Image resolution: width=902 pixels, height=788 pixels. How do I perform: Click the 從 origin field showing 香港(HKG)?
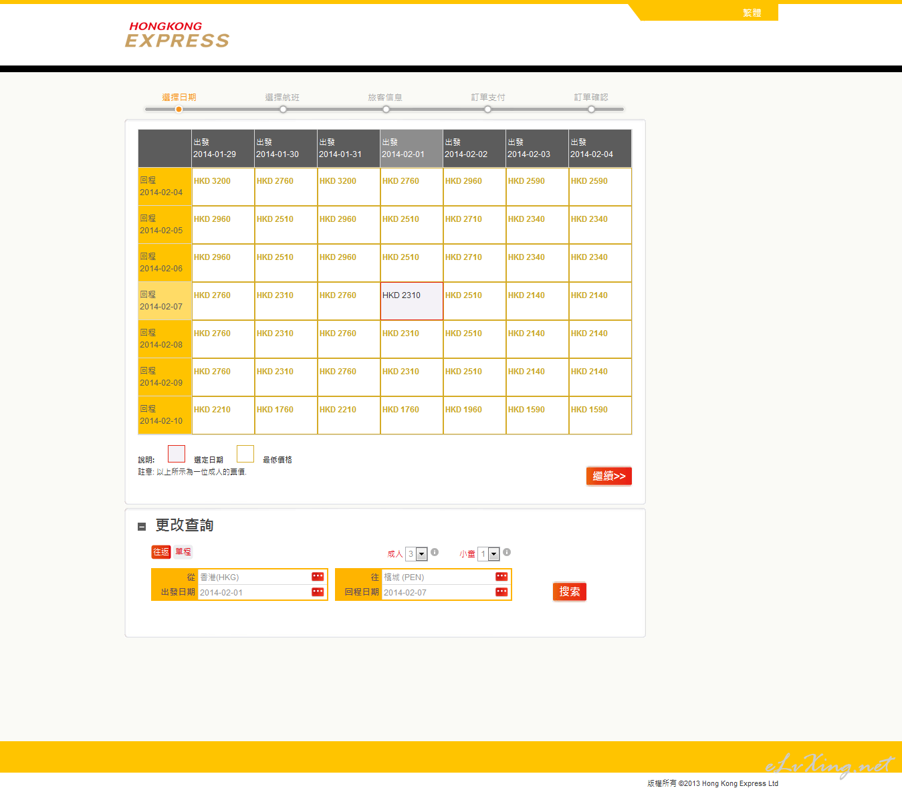click(261, 577)
